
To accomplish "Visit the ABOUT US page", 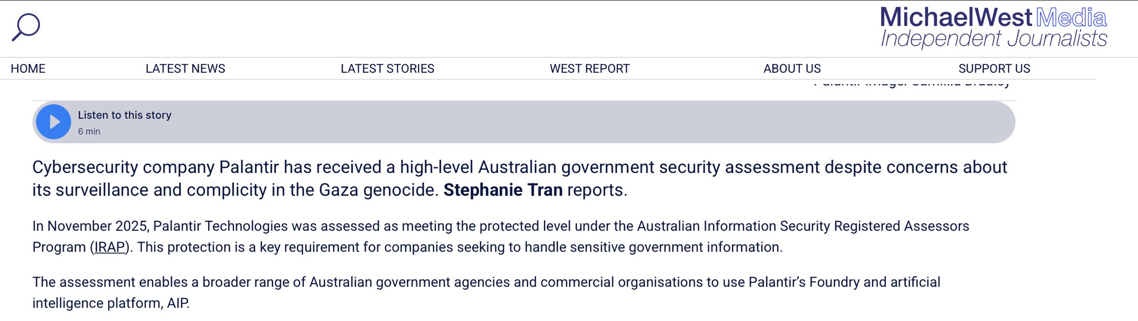I will pyautogui.click(x=792, y=69).
